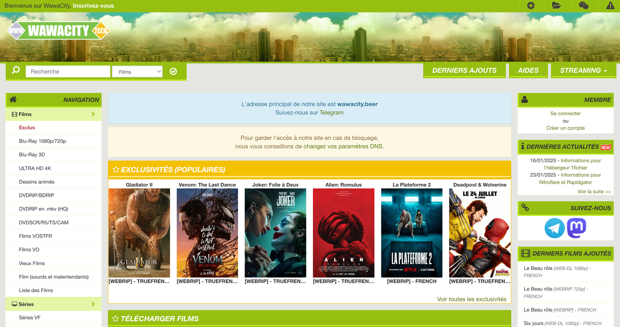Image resolution: width=620 pixels, height=327 pixels.
Task: Click the NEW badge beside Dernières Actualités
Action: pyautogui.click(x=606, y=147)
